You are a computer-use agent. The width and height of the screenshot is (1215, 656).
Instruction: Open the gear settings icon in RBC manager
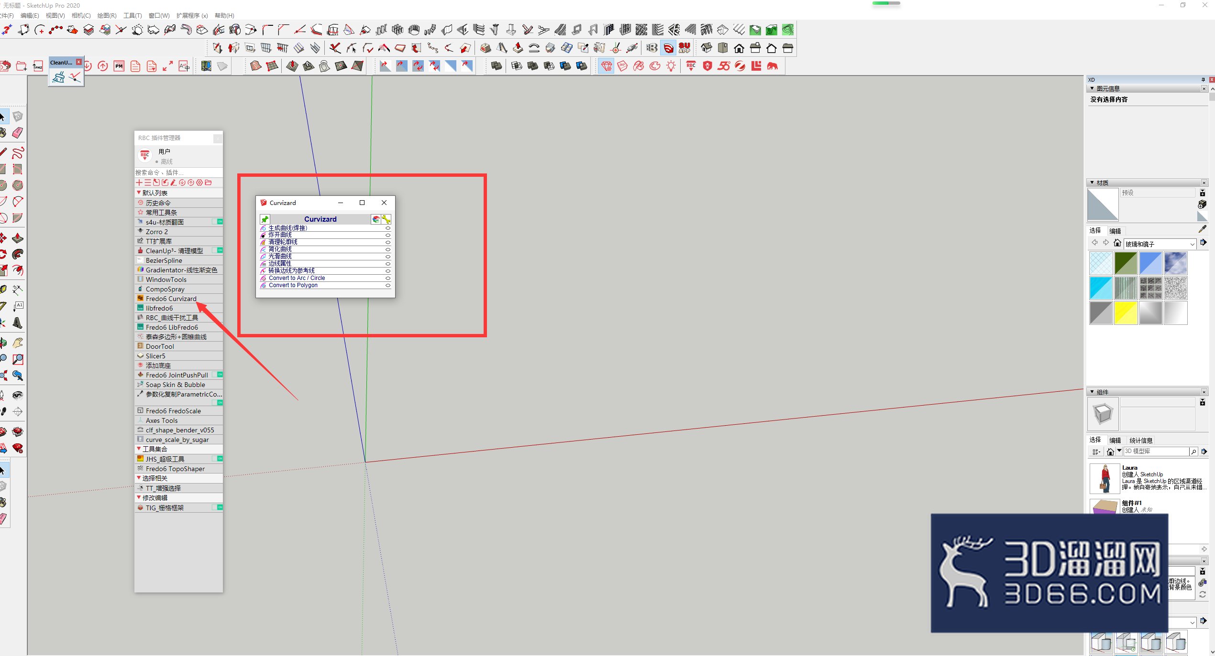[x=199, y=183]
